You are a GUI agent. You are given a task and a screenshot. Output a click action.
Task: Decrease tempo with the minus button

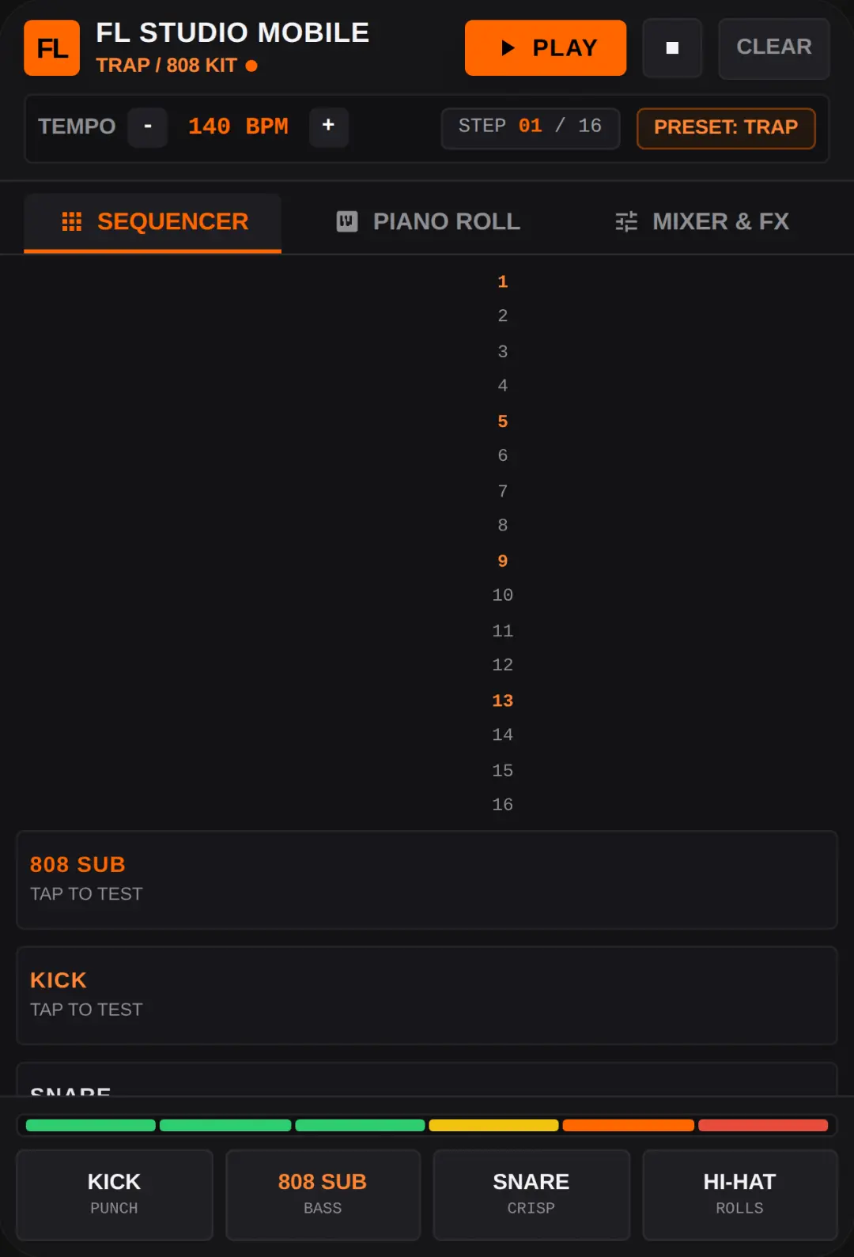point(148,126)
